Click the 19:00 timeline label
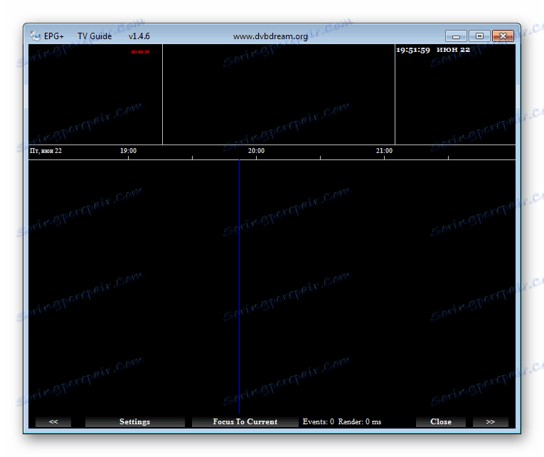The width and height of the screenshot is (544, 457). pos(129,151)
